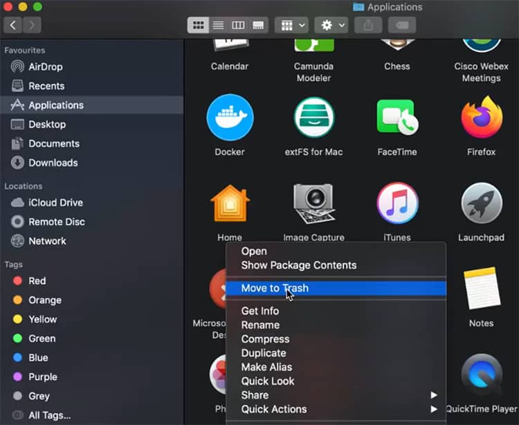Viewport: 519px width, 425px height.
Task: Open the Docker app icon
Action: pos(230,118)
